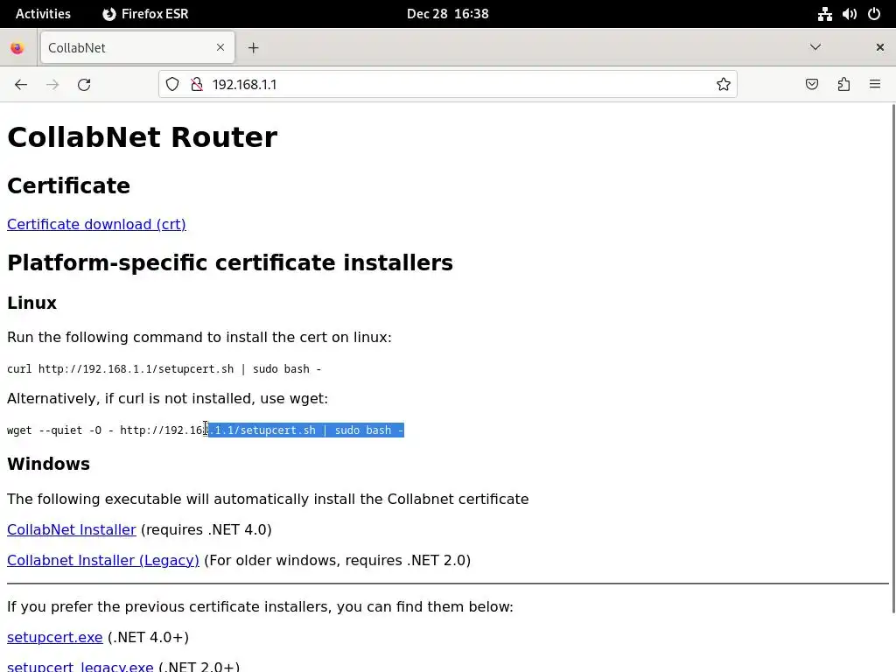Open Collabnet Installer (Legacy) link
This screenshot has height=672, width=896.
pos(103,560)
